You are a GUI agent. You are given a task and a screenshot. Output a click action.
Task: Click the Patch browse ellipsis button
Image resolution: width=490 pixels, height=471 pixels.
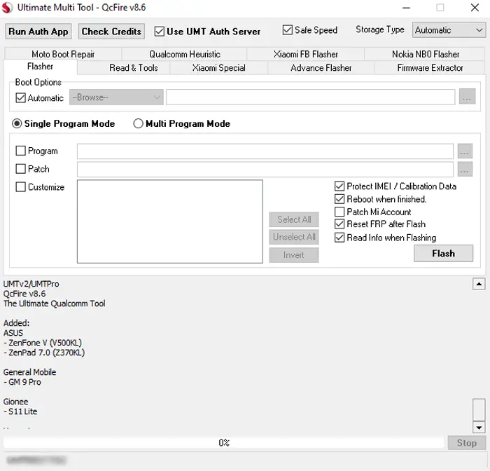pyautogui.click(x=465, y=170)
